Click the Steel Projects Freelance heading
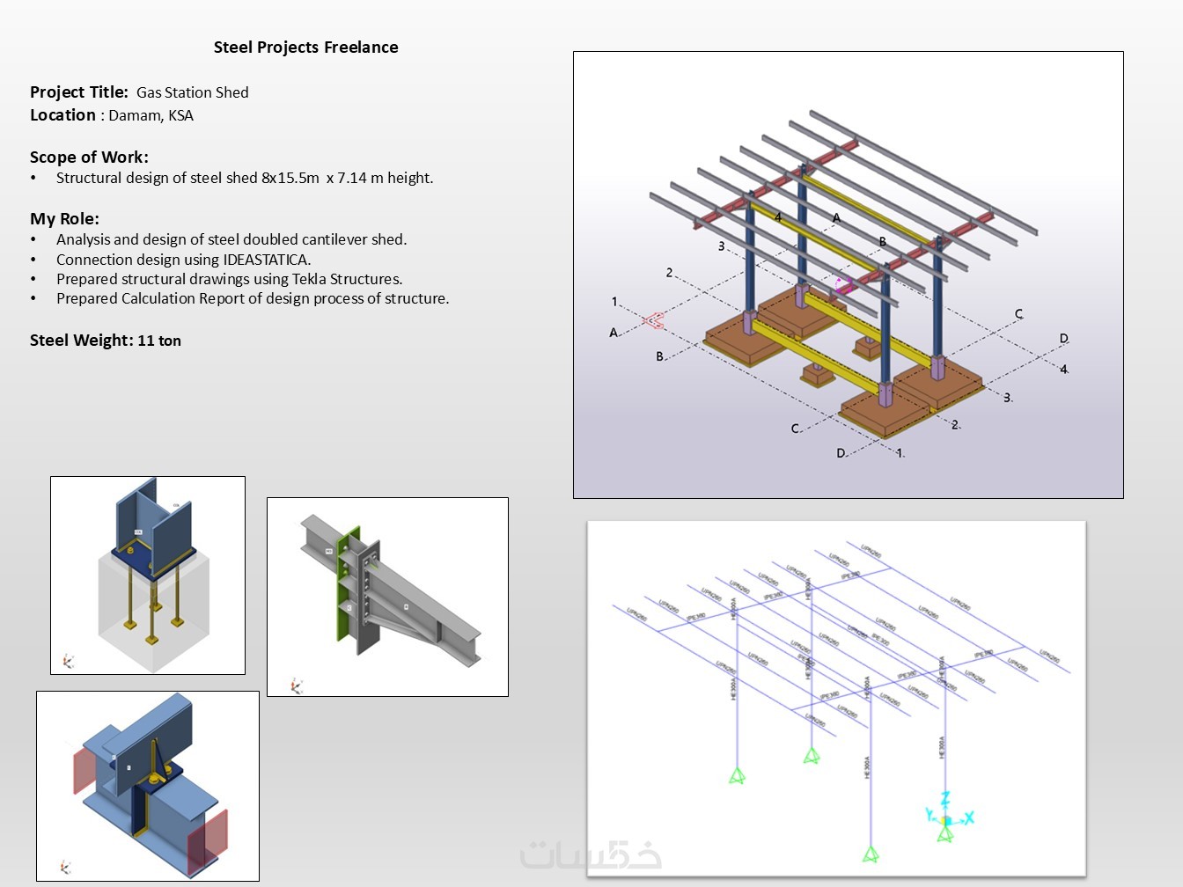This screenshot has height=887, width=1183. point(306,48)
